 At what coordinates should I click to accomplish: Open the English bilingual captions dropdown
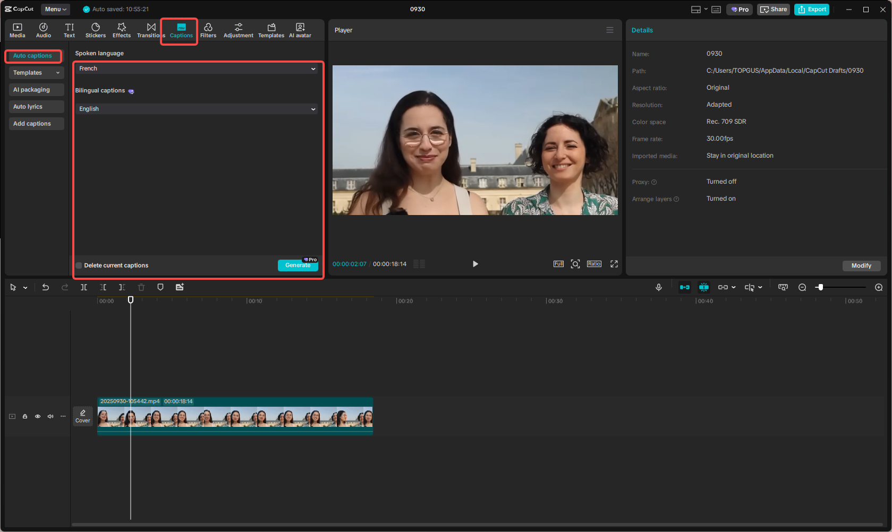pyautogui.click(x=197, y=109)
